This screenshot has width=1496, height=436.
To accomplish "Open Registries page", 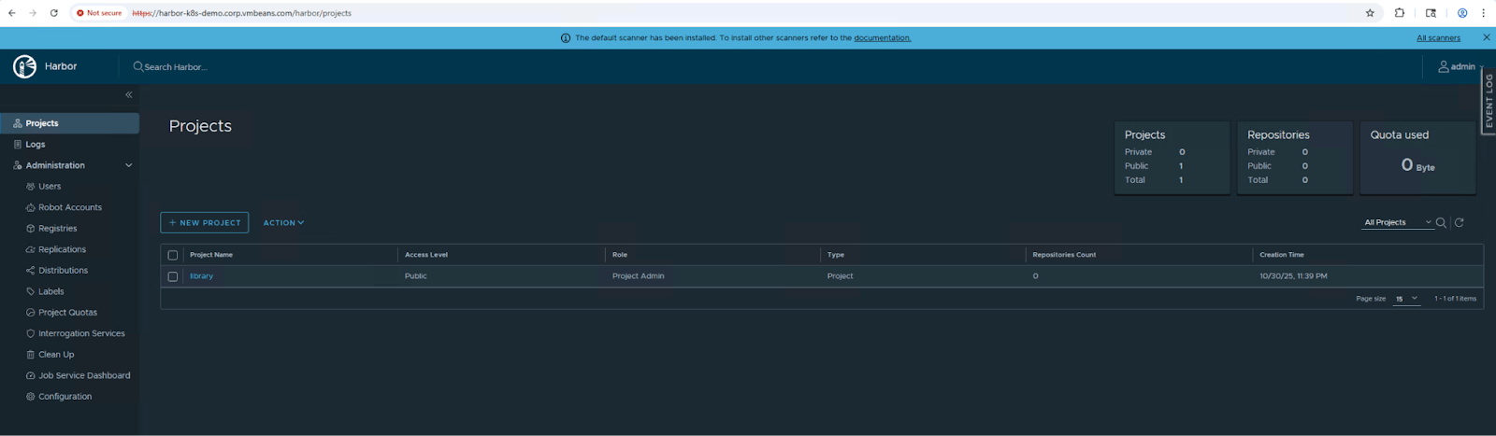I will click(57, 228).
